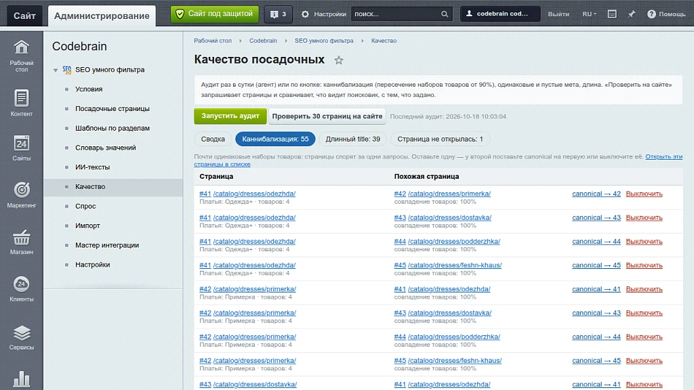Viewport: 694px width, 390px height.
Task: Open Импорт menu item
Action: click(87, 225)
